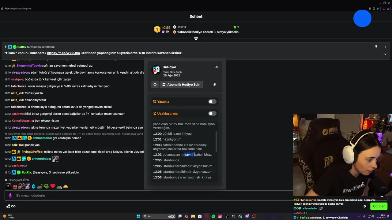Toggle the Yasakla ban switch
This screenshot has height=220, width=392.
(x=212, y=101)
